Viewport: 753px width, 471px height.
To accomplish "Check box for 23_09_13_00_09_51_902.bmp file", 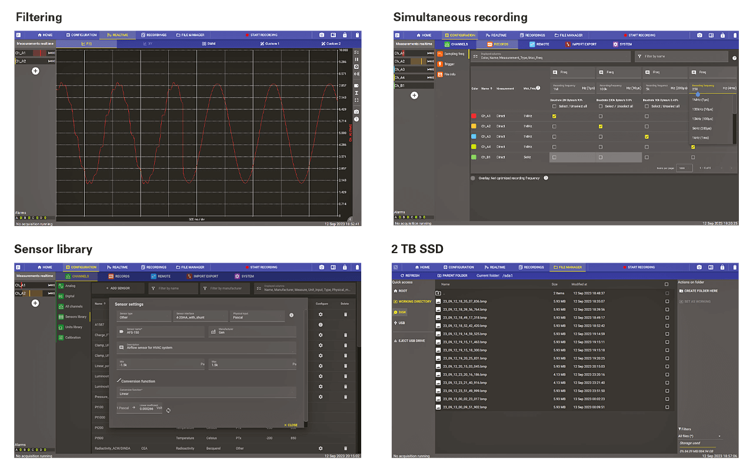I will click(667, 407).
